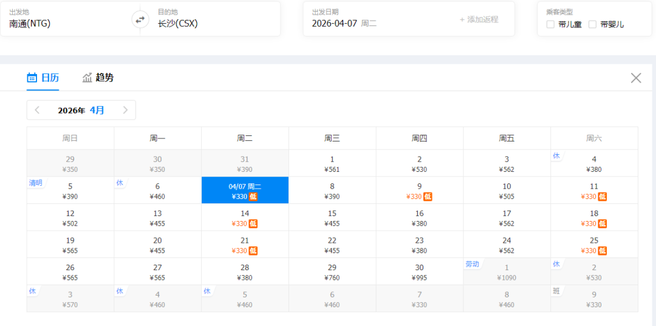Select April 14 low price ¥330
The image size is (656, 326).
tap(245, 217)
